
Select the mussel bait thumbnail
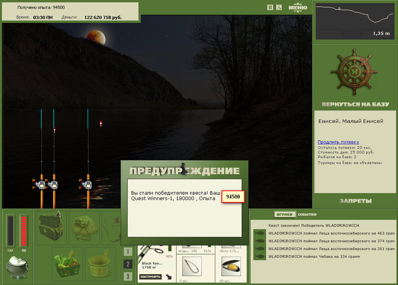(x=231, y=266)
